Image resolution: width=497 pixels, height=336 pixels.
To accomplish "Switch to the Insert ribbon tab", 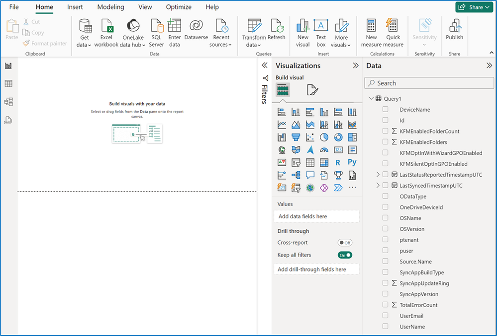I will (x=75, y=7).
